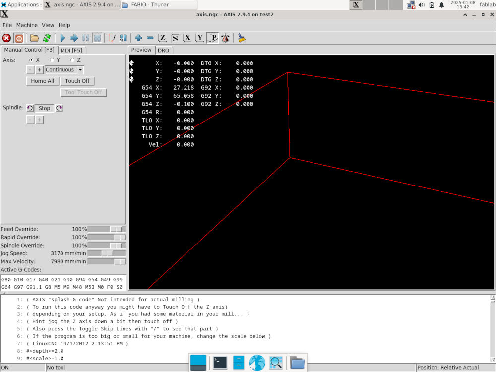
Task: Zoom out with the minus icon
Action: click(150, 38)
